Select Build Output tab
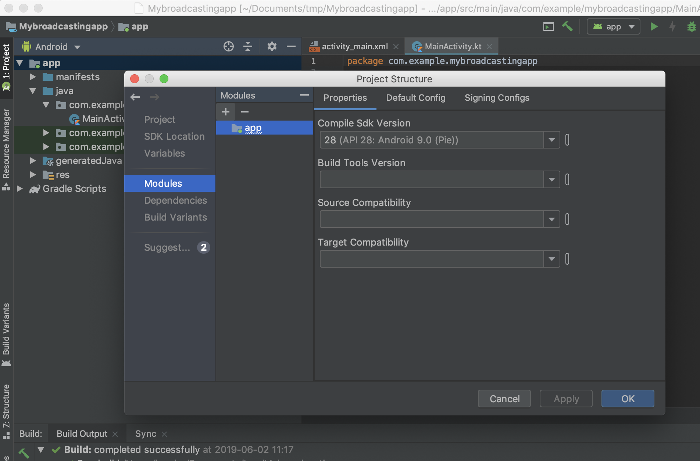700x461 pixels. click(x=82, y=434)
